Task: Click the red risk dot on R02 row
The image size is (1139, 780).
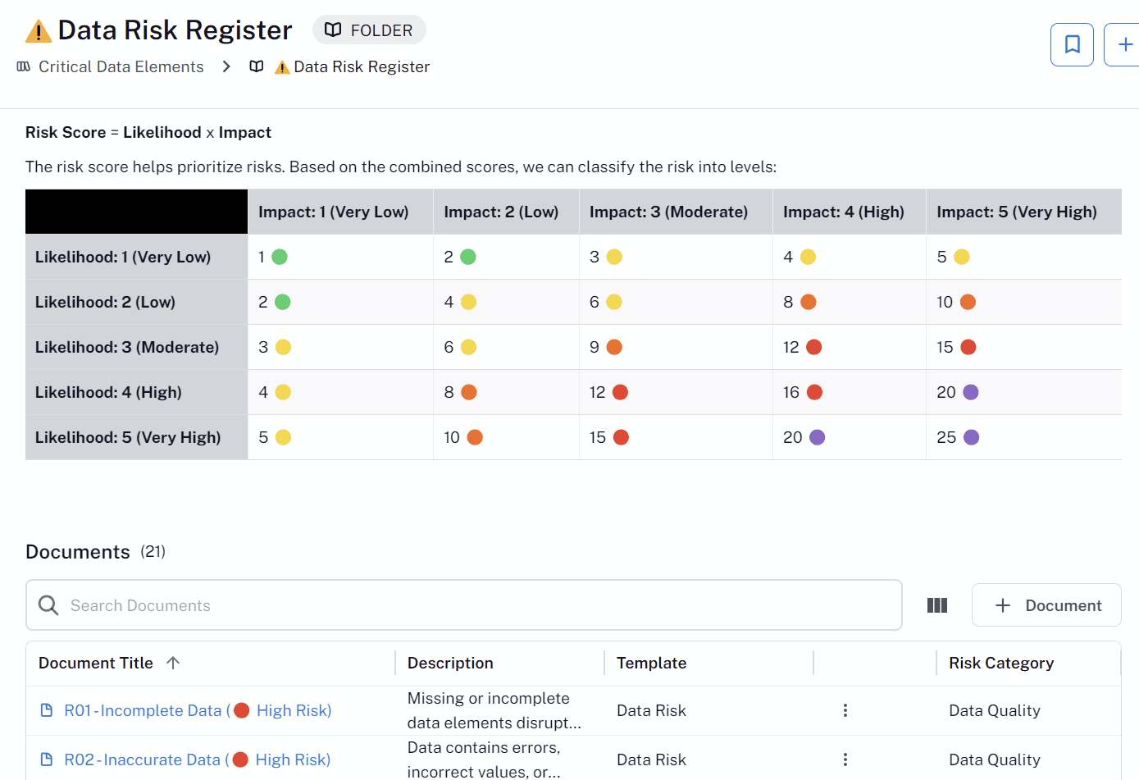Action: (240, 759)
